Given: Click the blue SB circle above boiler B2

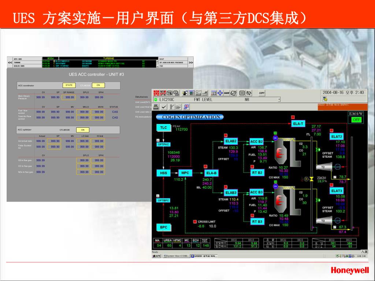Looking at the screenshot, I should click(275, 138).
